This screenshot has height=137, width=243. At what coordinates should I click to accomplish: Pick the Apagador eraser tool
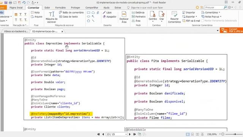(110, 17)
